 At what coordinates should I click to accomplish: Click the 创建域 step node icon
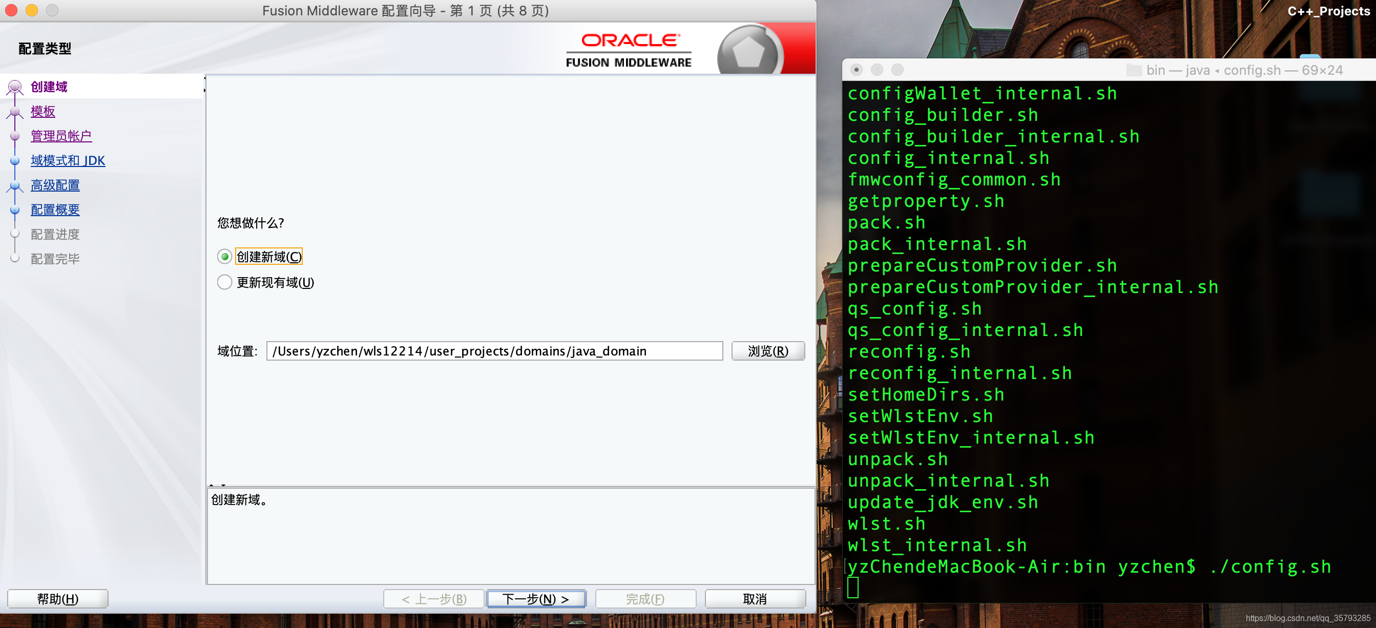[15, 87]
